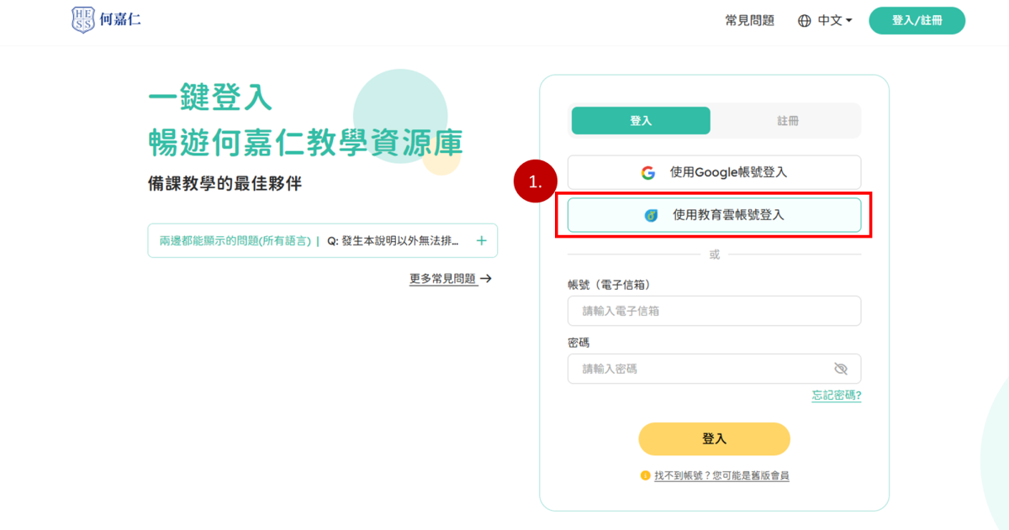
Task: Click the arrow beside 更多常見問題
Action: [x=486, y=279]
